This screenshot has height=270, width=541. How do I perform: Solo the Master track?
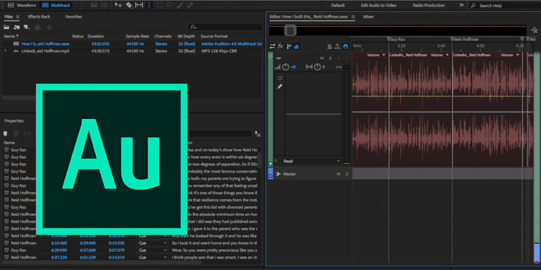[x=347, y=174]
